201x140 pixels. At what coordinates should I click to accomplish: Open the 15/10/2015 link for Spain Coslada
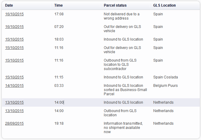14,77
